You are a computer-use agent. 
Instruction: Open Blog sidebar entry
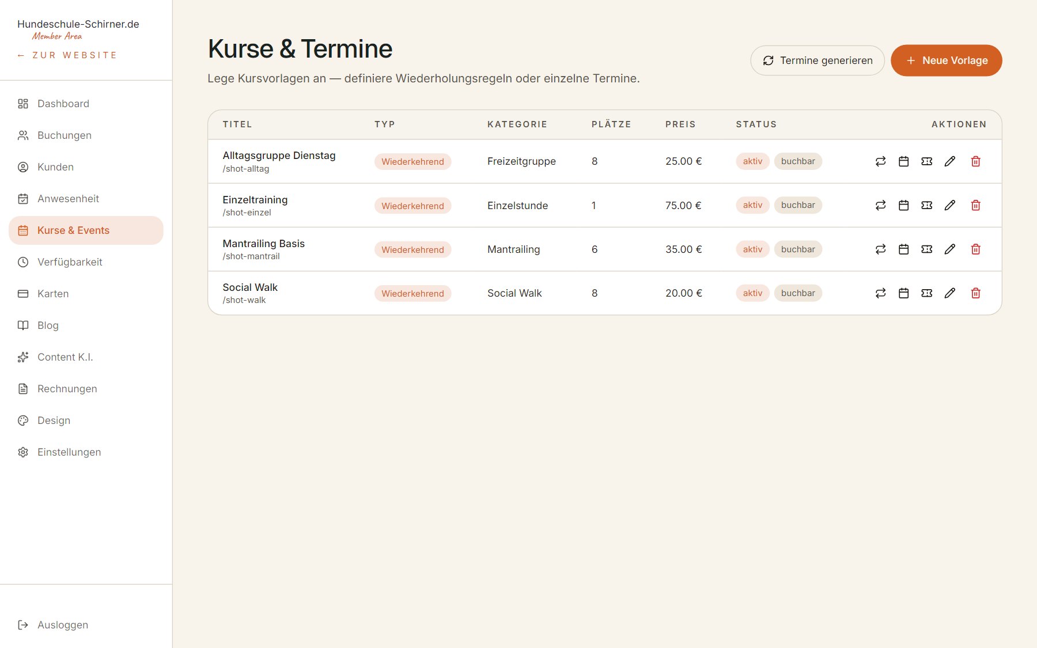(x=86, y=325)
